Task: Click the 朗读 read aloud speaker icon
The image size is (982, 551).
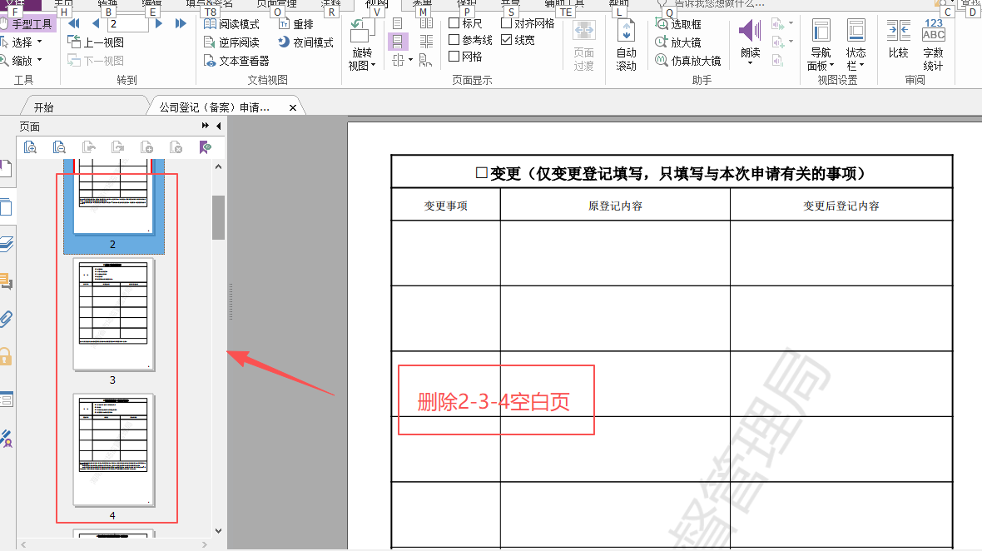Action: click(x=750, y=32)
